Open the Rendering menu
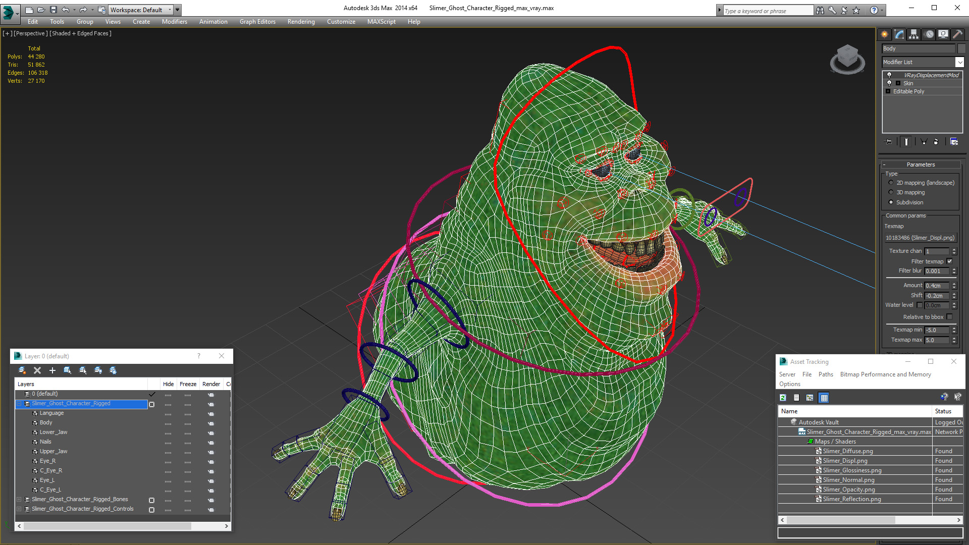 point(301,22)
